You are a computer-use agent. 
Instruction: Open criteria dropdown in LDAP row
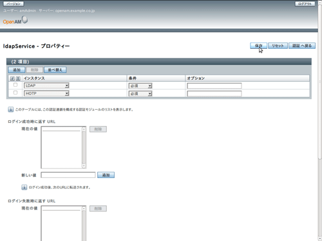click(x=140, y=86)
